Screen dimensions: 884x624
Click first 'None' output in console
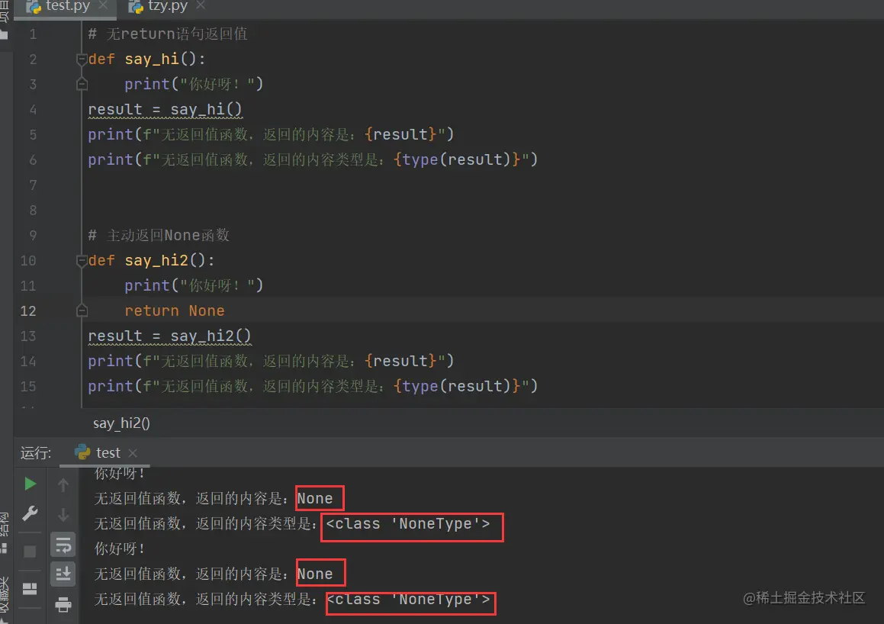click(x=314, y=499)
